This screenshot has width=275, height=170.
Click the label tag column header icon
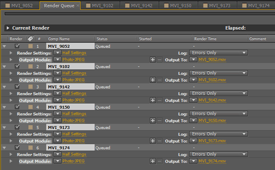click(31, 38)
